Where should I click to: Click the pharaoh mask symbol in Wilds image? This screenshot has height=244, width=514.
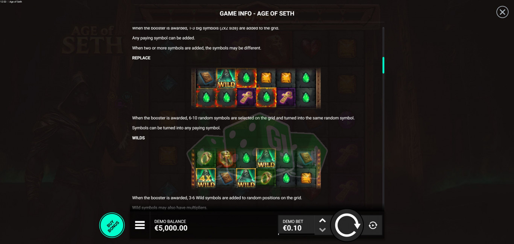[x=226, y=158]
